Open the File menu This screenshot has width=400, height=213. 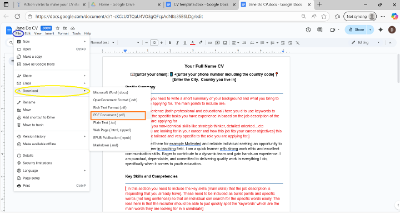[18, 33]
